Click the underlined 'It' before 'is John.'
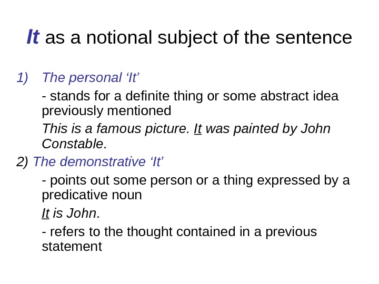Viewport: 379px width, 284px height. click(46, 213)
